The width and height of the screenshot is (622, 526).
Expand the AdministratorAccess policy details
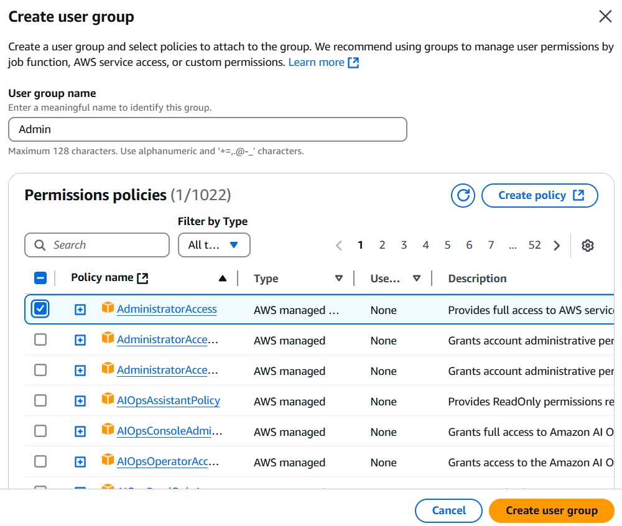coord(80,310)
